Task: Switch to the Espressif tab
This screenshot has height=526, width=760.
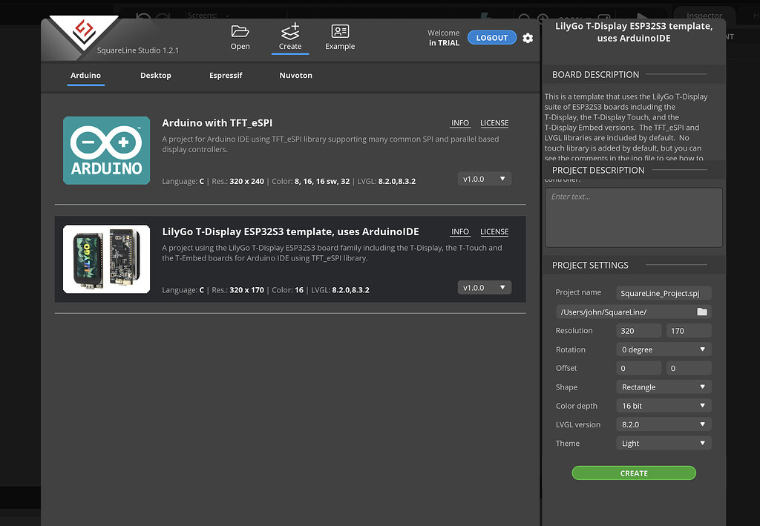Action: pos(226,76)
